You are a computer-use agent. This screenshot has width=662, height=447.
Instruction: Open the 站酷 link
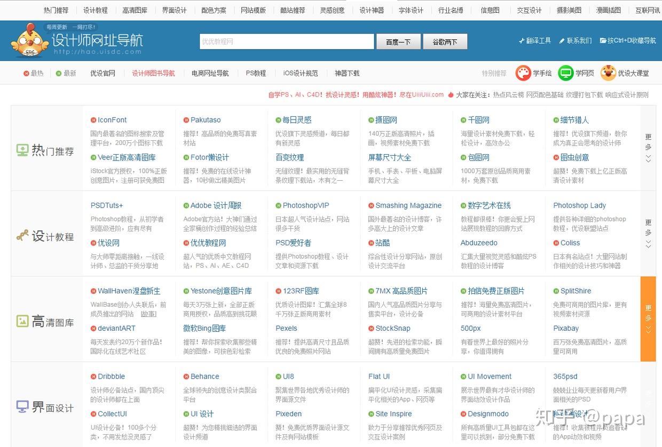(383, 243)
